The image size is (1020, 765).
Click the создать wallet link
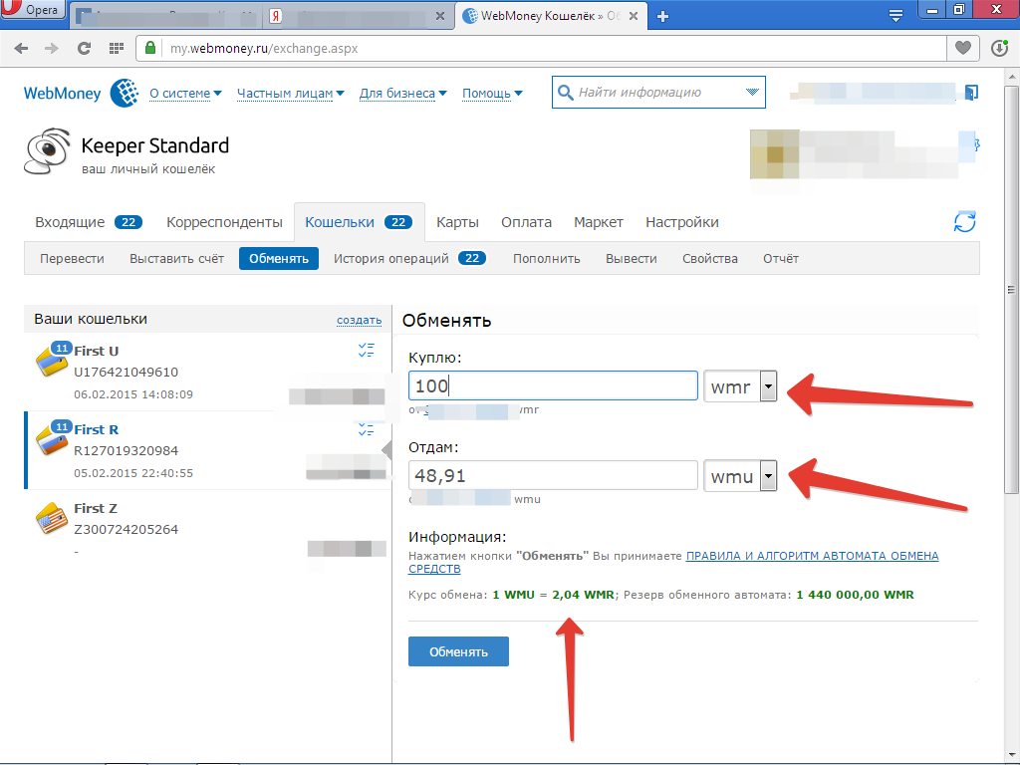point(359,320)
